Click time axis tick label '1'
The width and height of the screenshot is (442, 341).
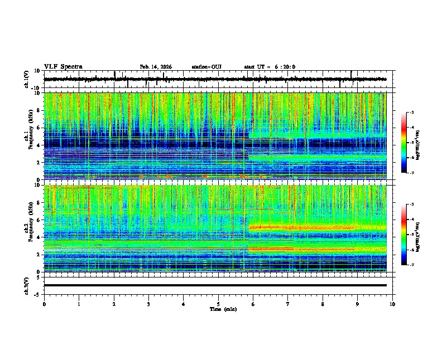(x=79, y=304)
